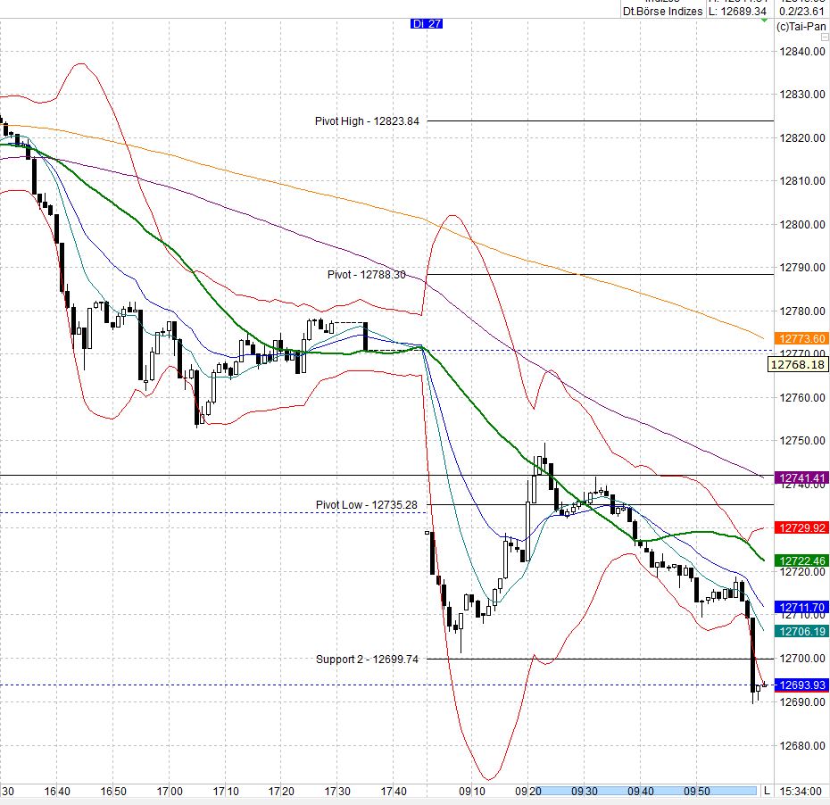The height and width of the screenshot is (805, 830).
Task: Click the 12820.00 price axis label
Action: (802, 138)
